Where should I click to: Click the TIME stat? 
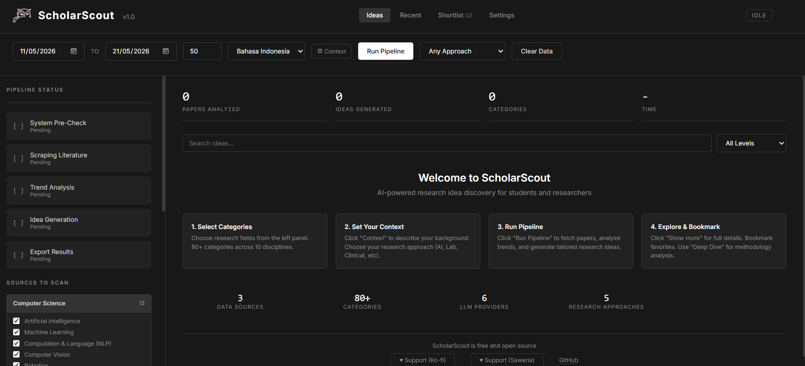point(714,102)
